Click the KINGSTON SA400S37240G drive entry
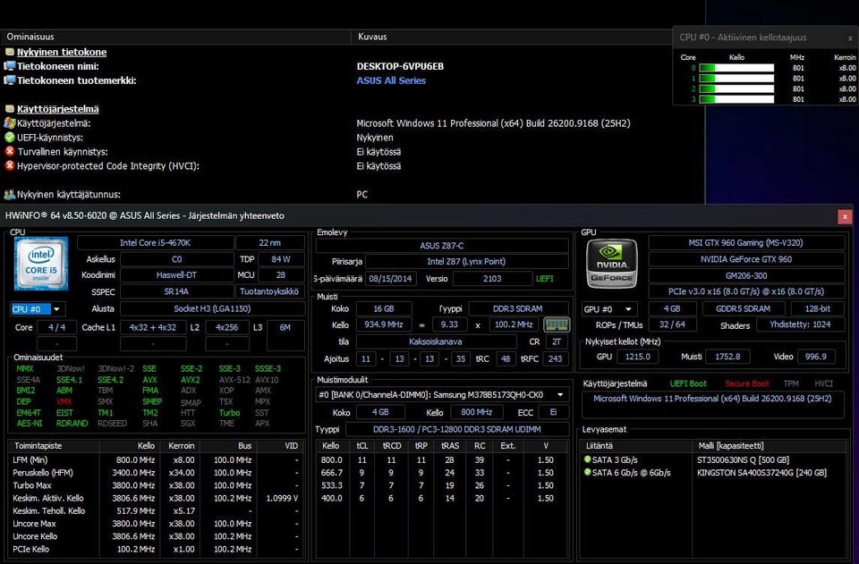 [761, 473]
